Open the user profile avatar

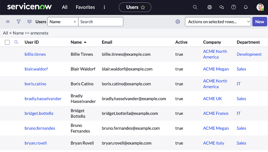click(x=260, y=7)
